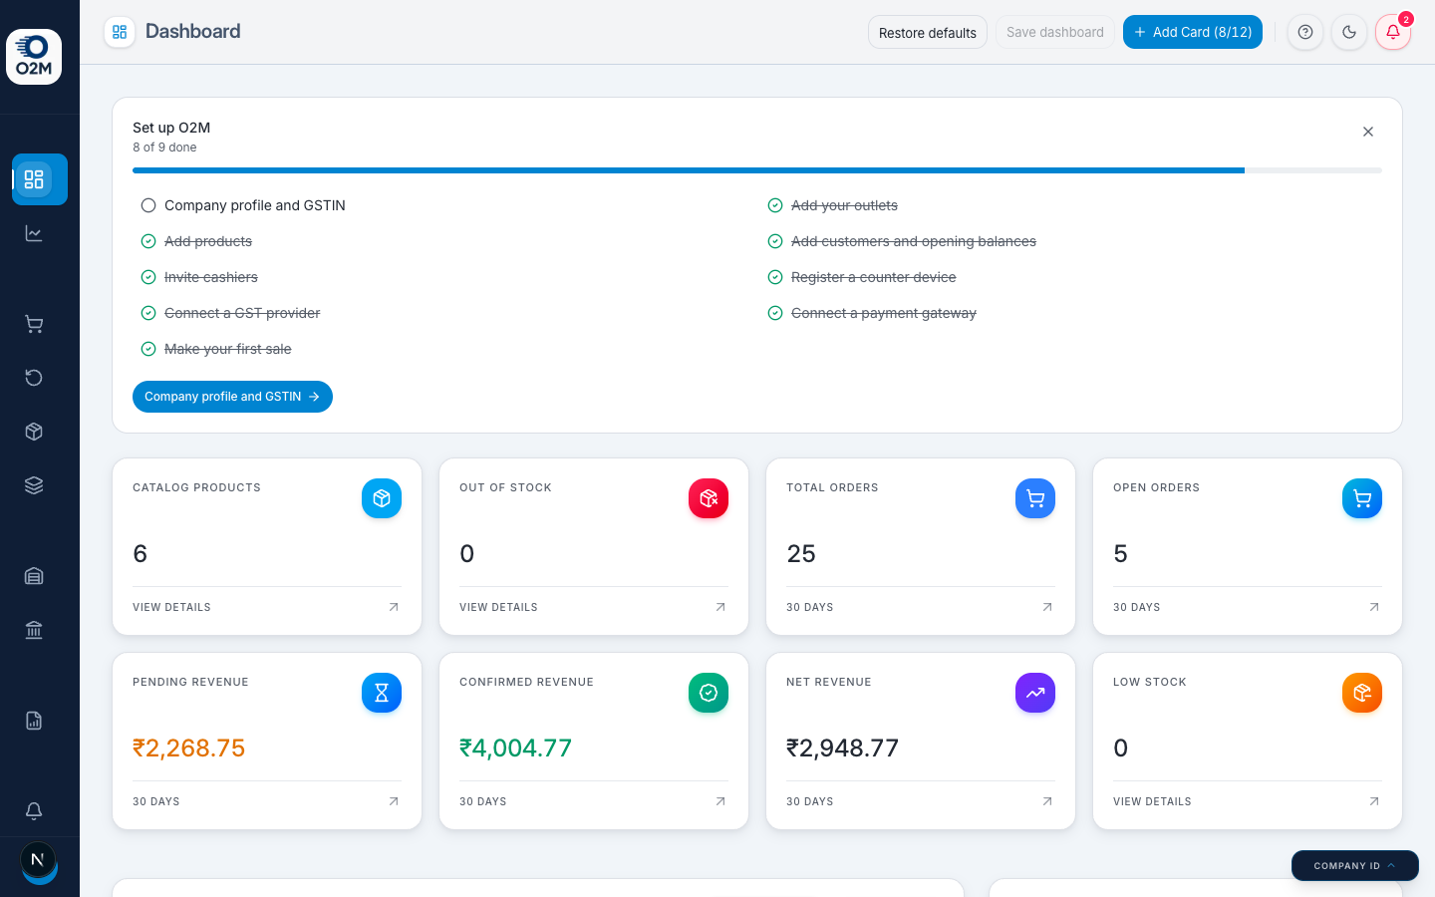This screenshot has height=897, width=1435.
Task: Open the shopping cart icon in sidebar
Action: (x=34, y=324)
